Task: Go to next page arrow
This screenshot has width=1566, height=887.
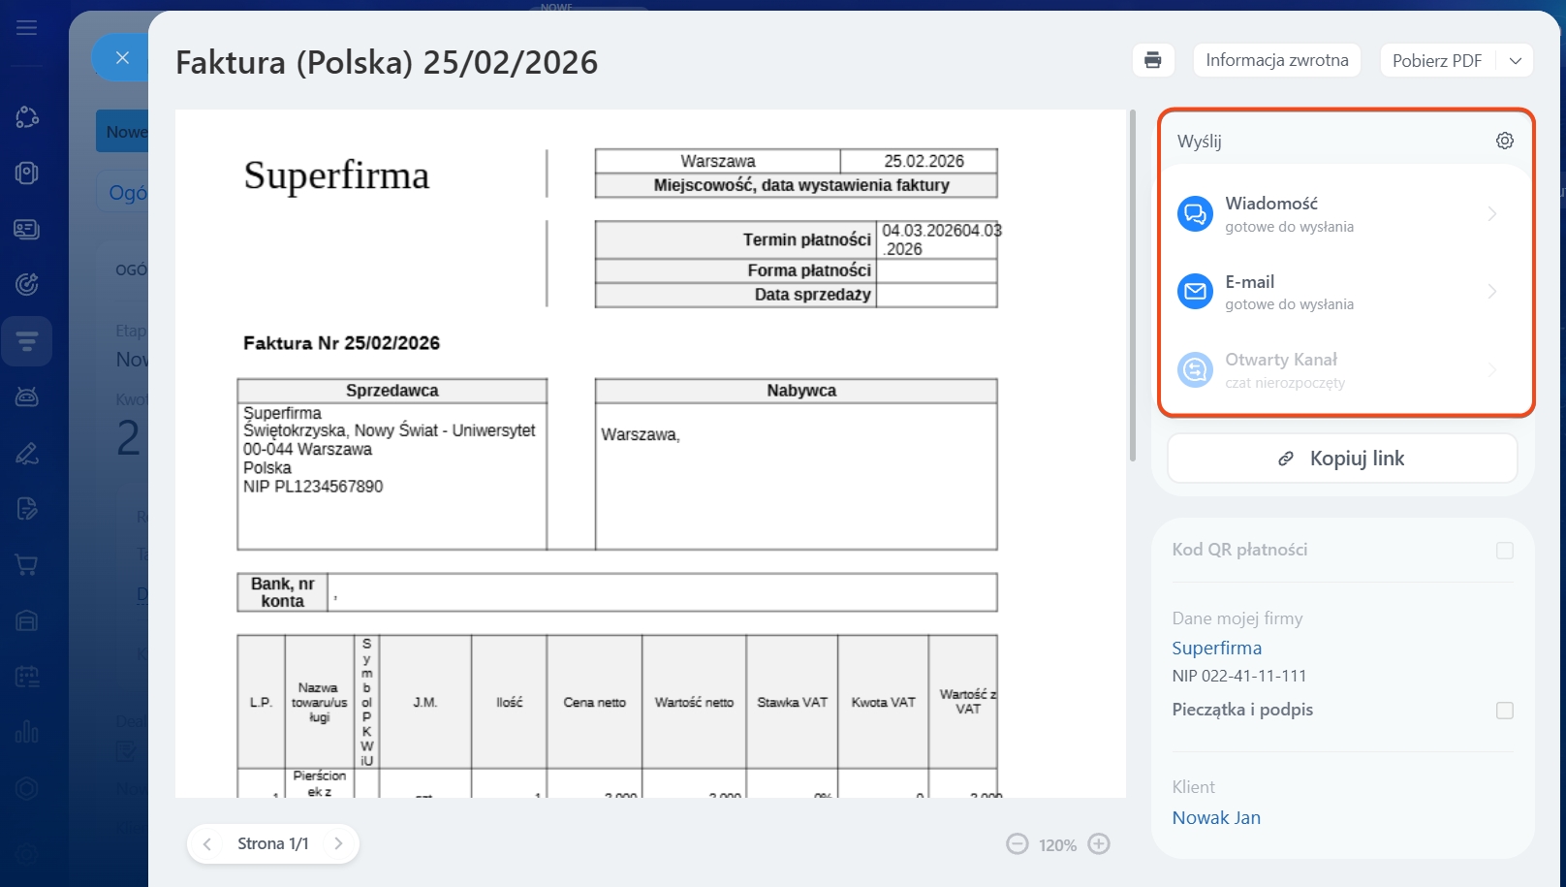Action: (x=338, y=843)
